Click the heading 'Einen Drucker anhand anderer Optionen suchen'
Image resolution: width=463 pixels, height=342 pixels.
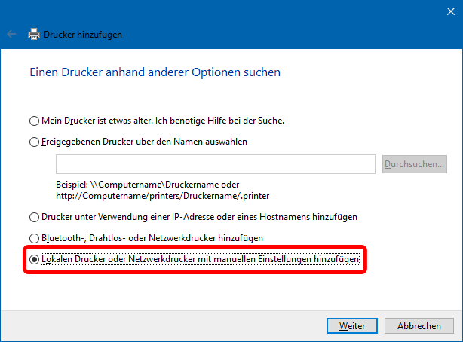(155, 72)
